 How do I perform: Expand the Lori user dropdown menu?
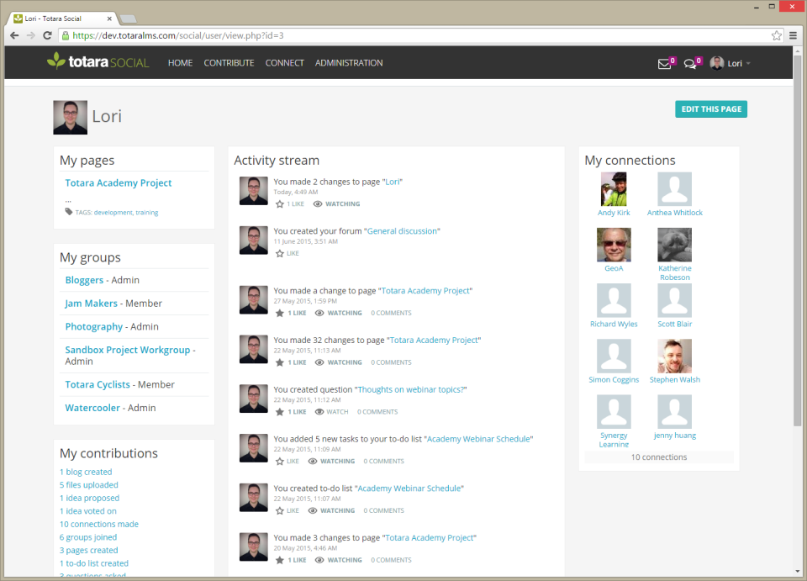[731, 63]
